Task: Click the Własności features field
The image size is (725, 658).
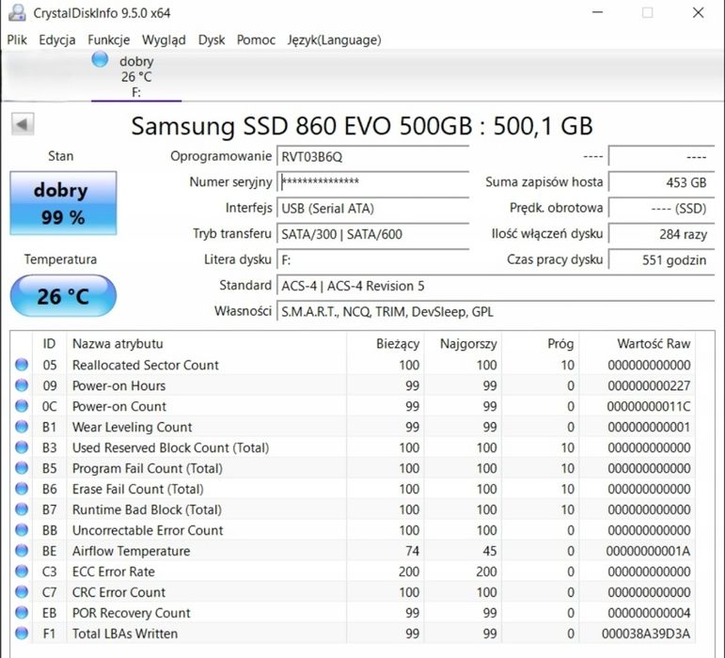Action: pyautogui.click(x=496, y=311)
